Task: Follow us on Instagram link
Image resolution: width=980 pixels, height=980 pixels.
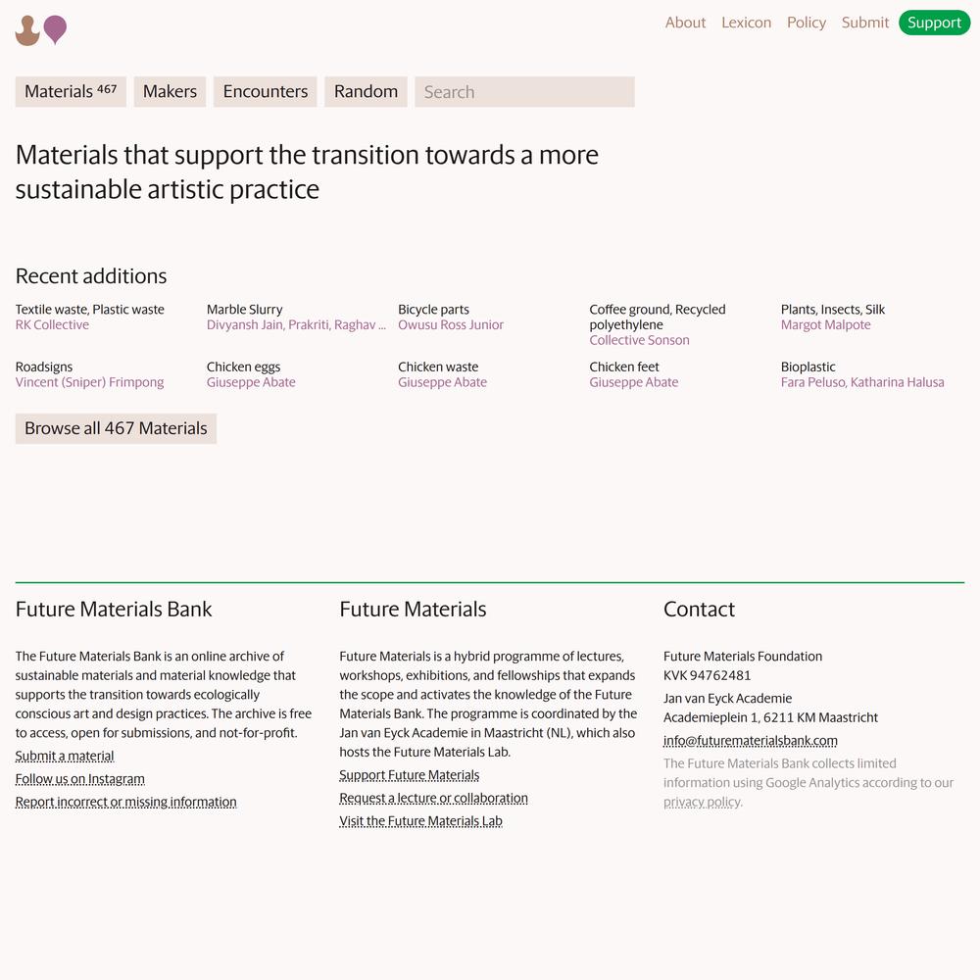Action: pos(80,779)
